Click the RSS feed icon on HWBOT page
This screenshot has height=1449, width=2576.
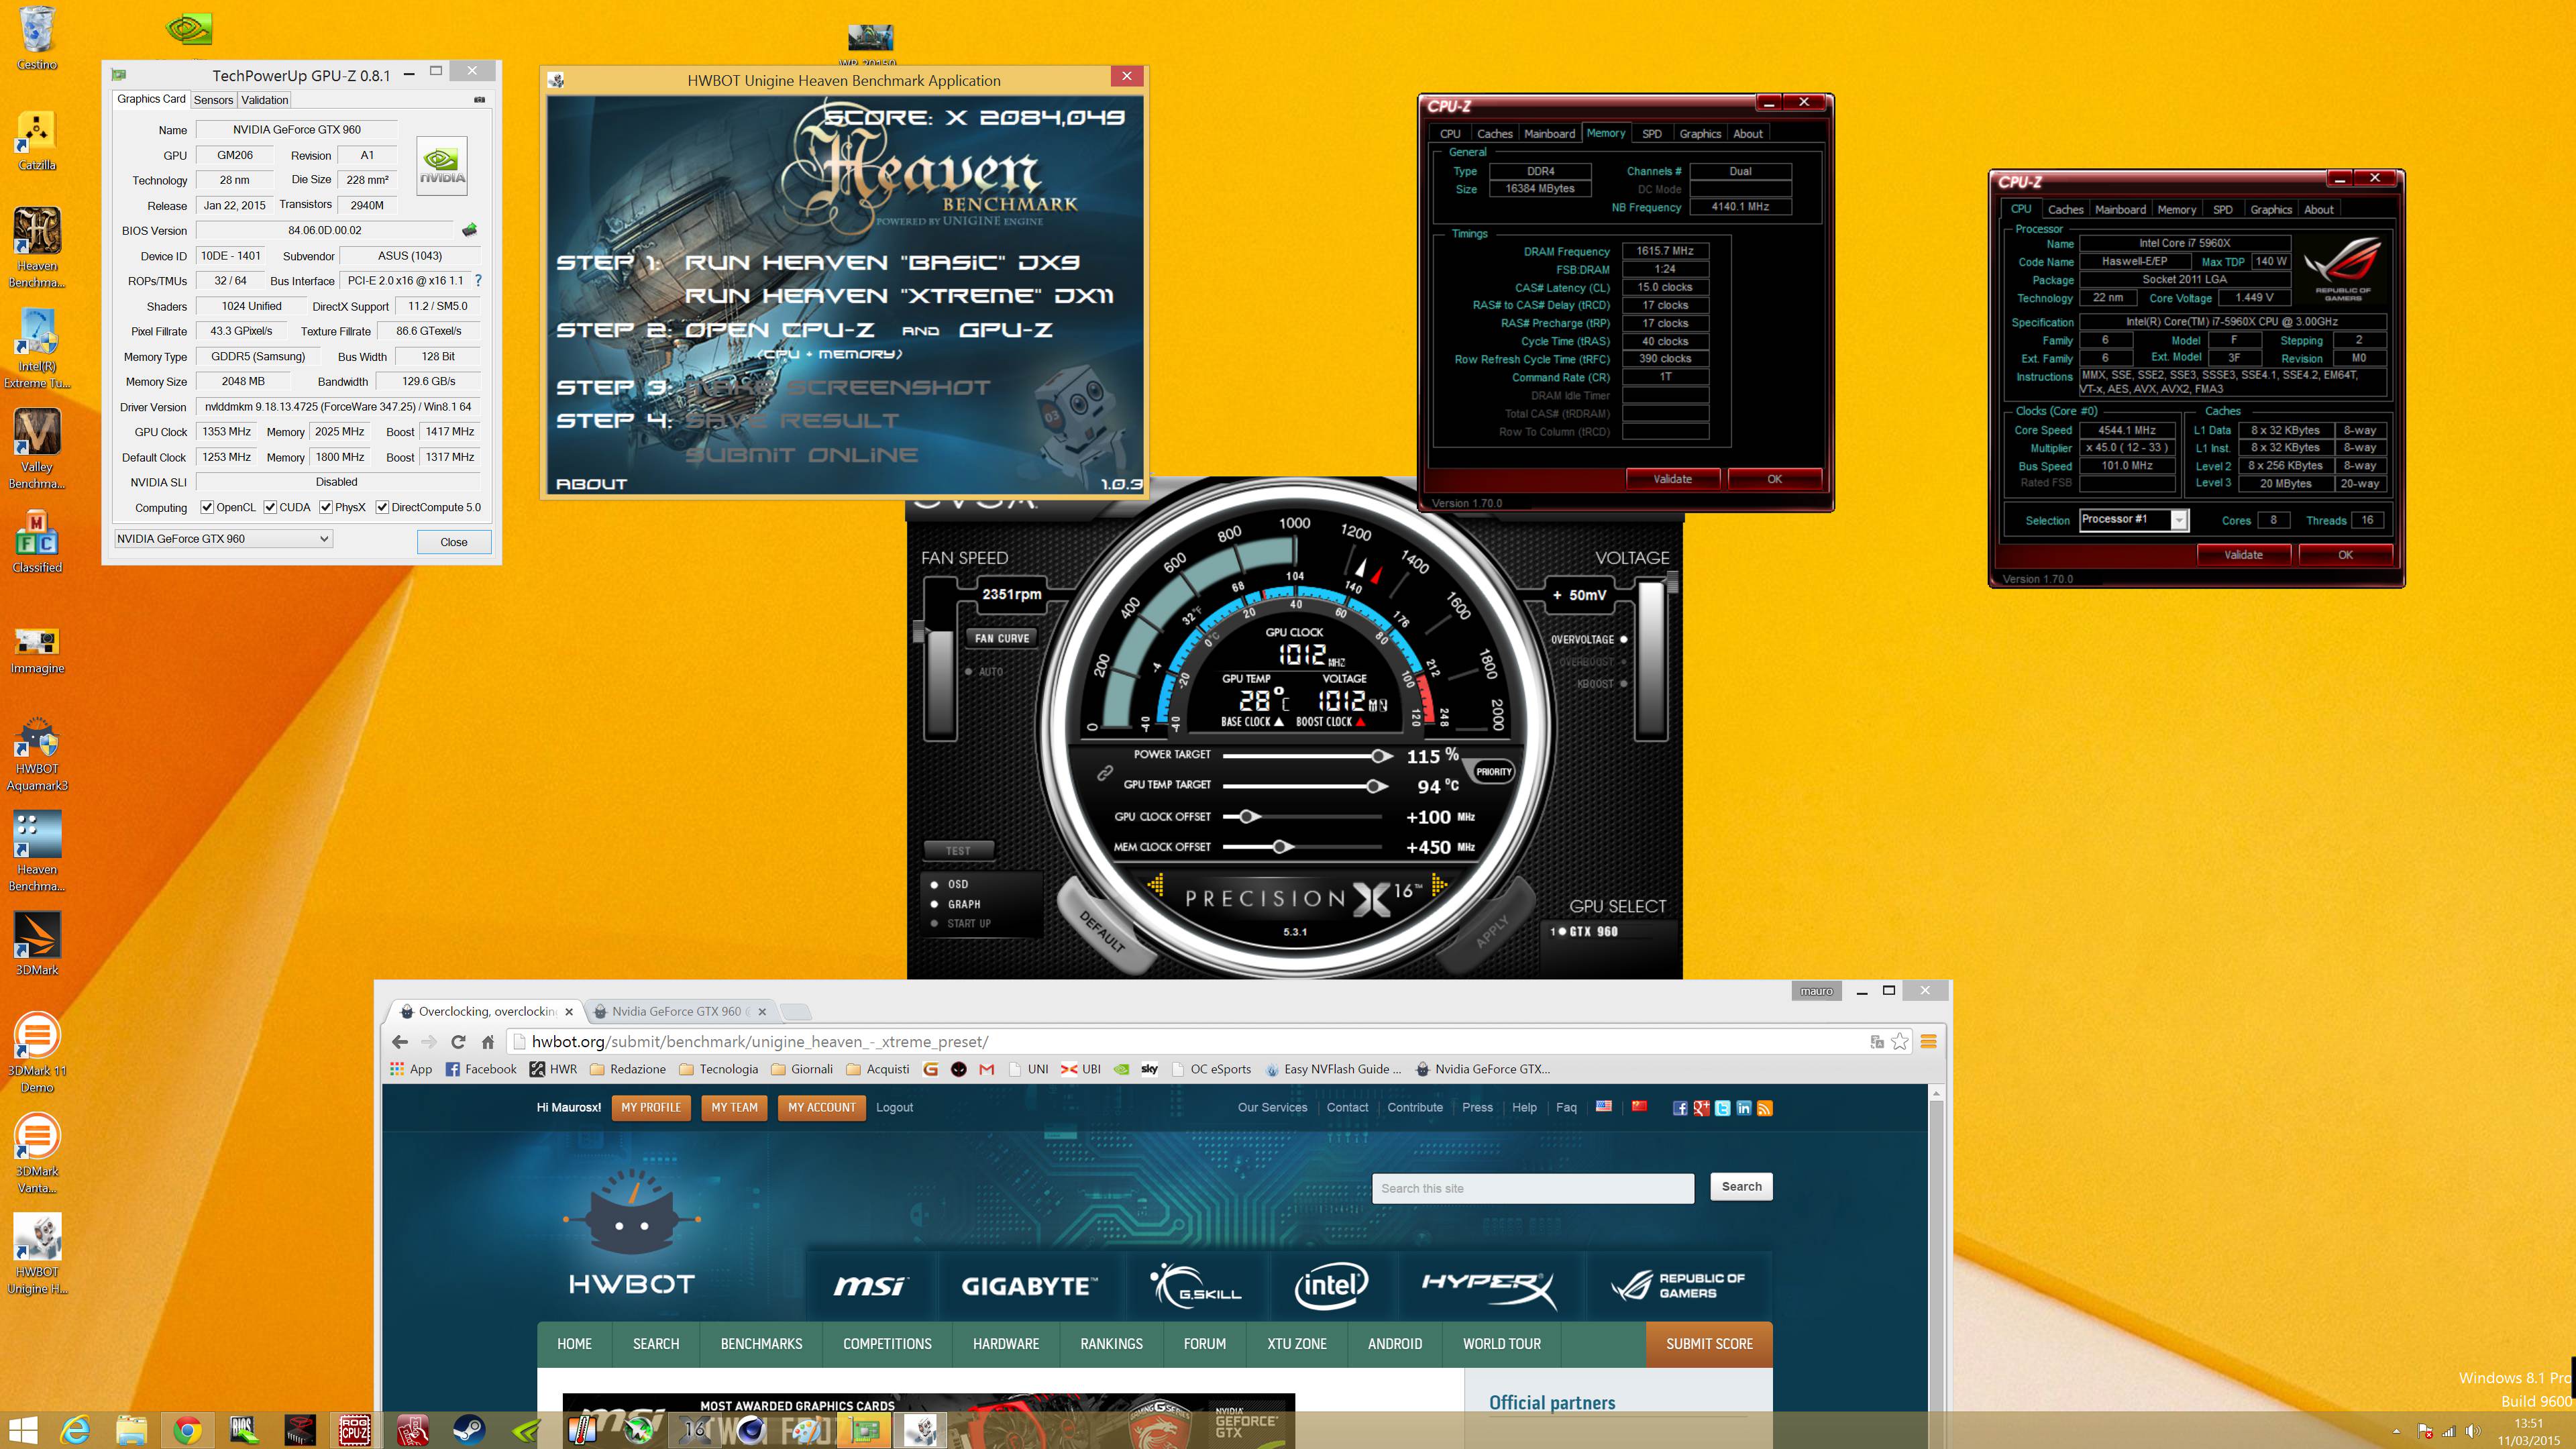point(1765,1108)
